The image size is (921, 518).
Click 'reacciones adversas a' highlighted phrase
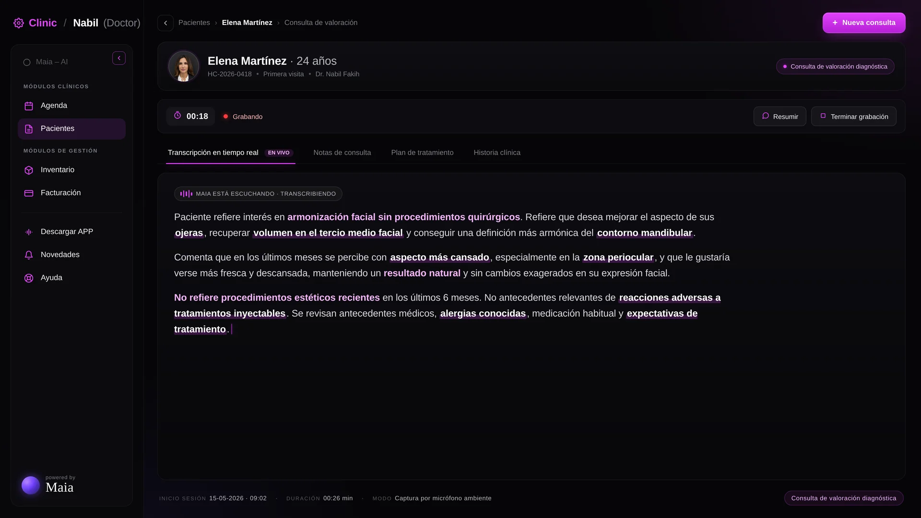click(x=670, y=298)
